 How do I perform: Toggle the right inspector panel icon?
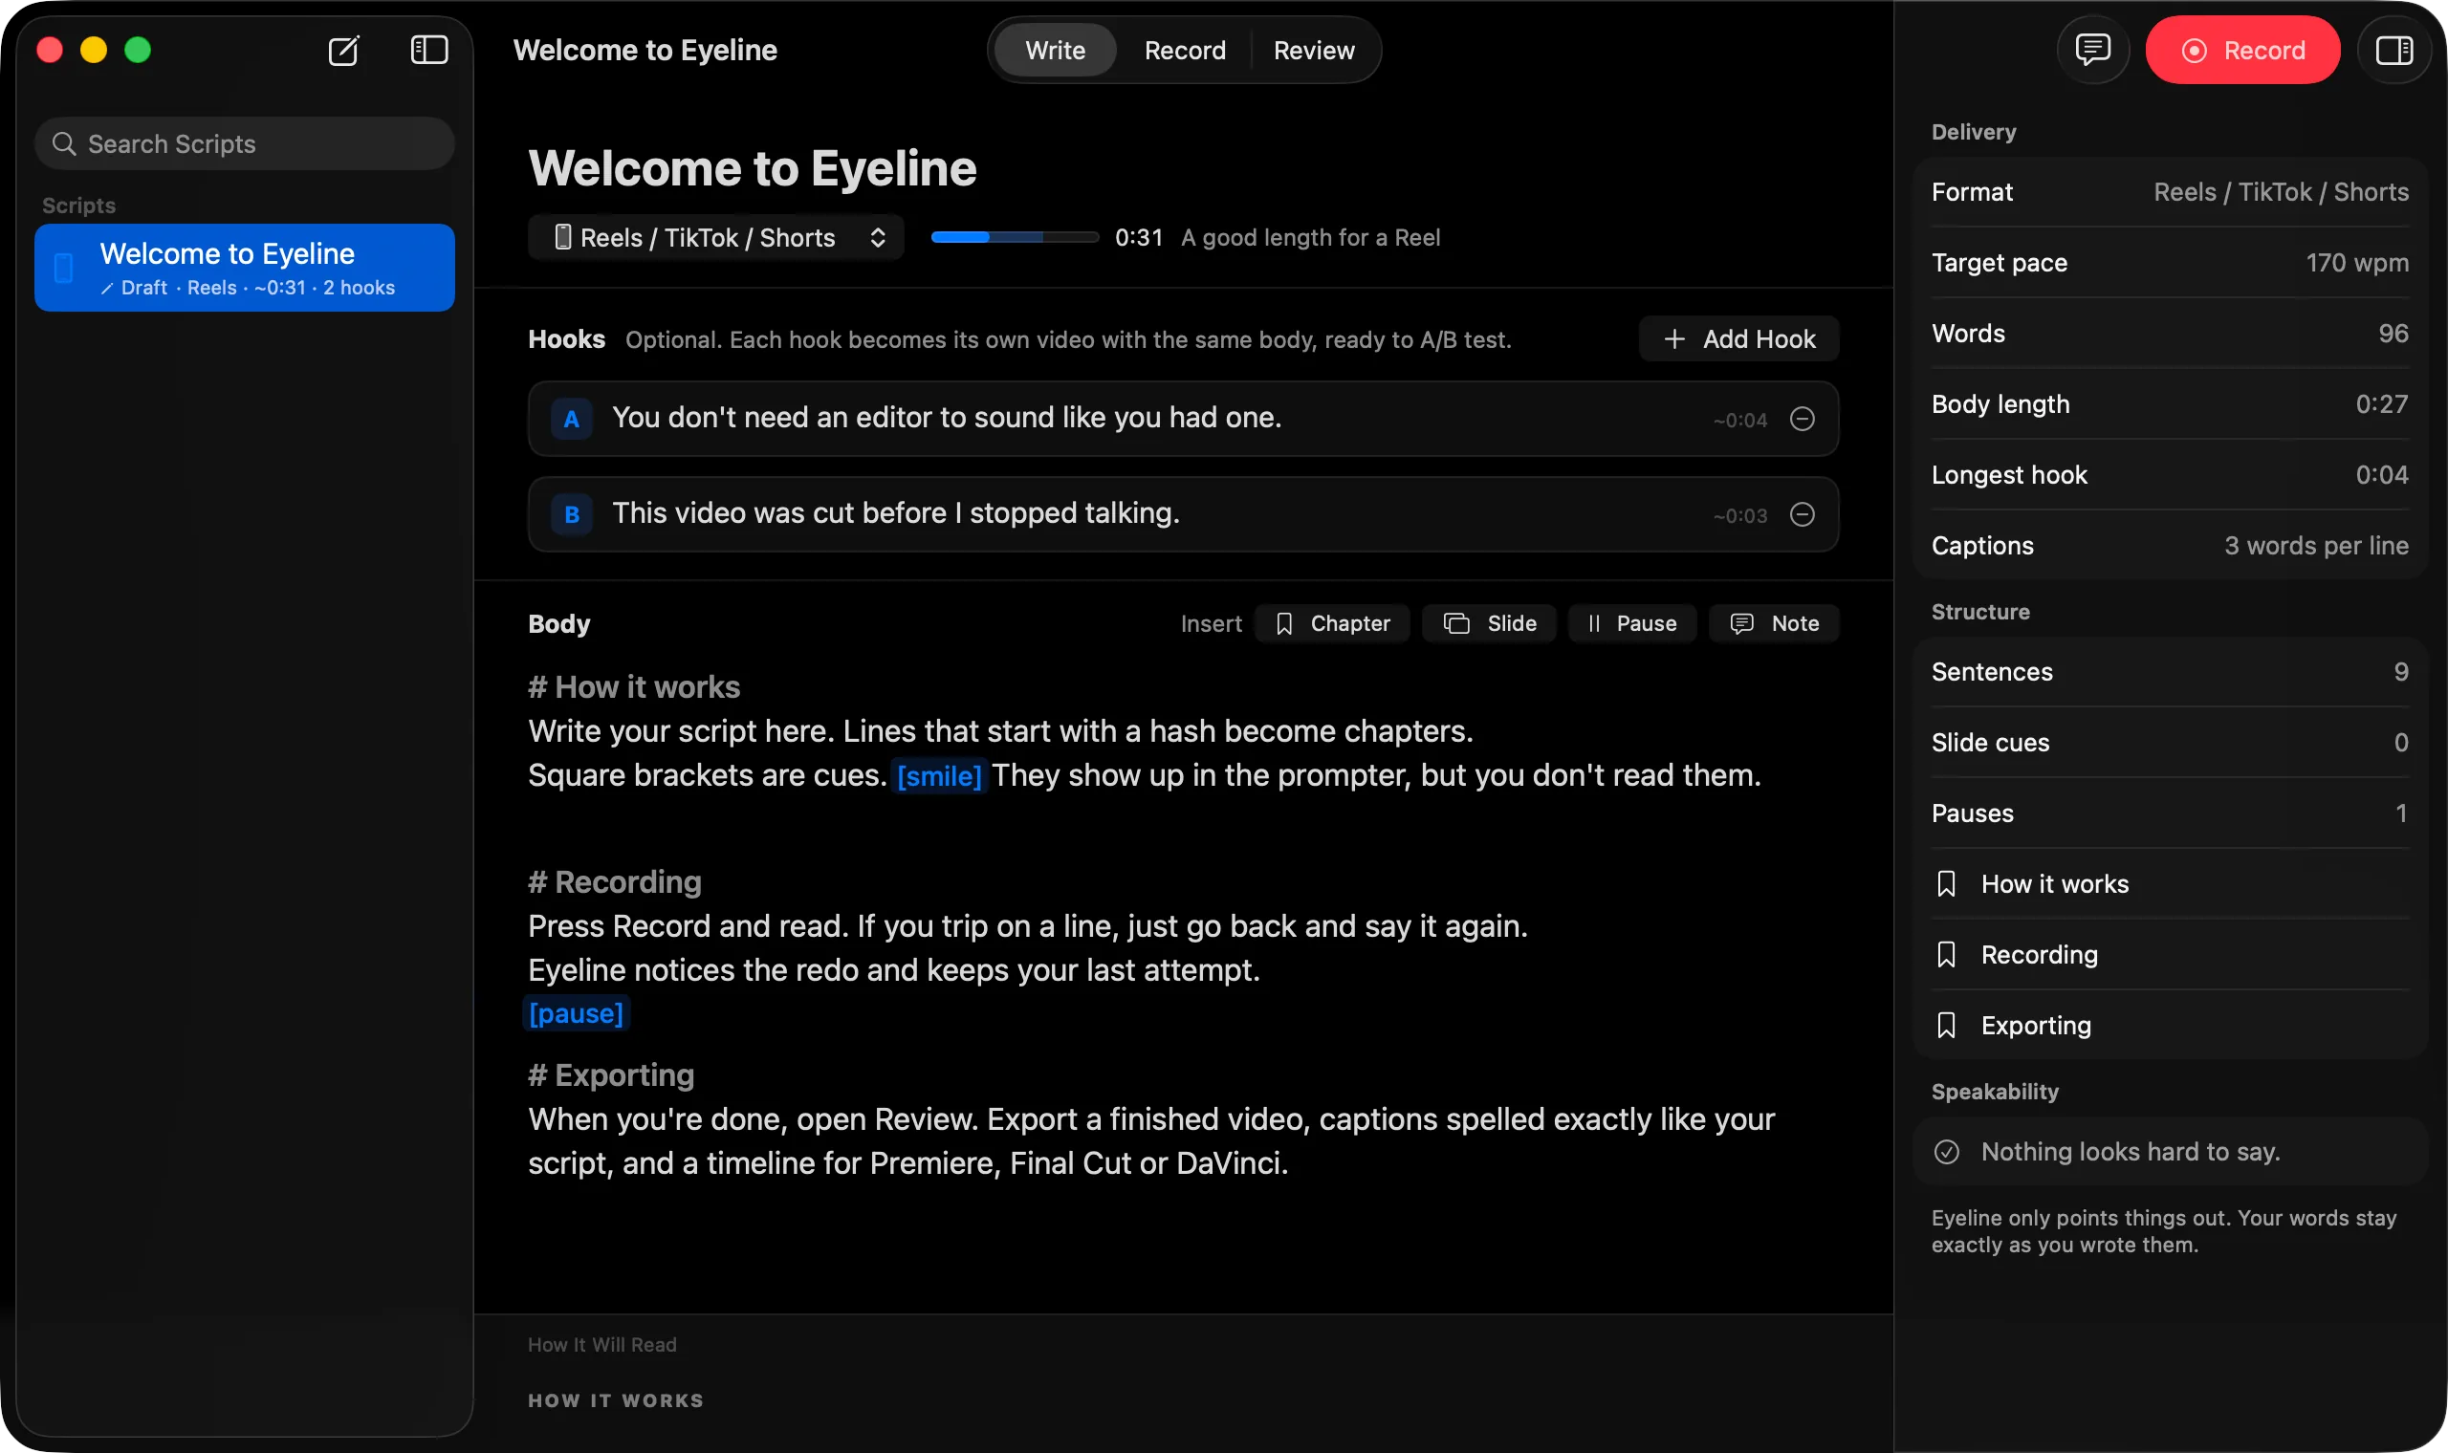click(2394, 50)
